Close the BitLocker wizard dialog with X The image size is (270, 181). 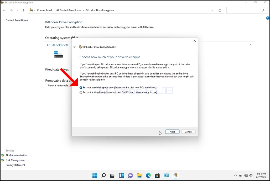click(x=195, y=41)
